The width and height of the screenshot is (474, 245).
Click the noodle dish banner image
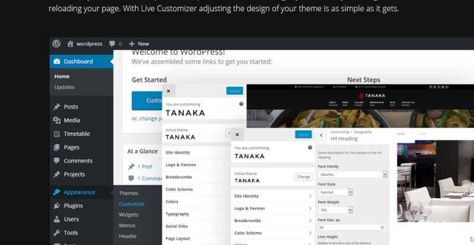click(x=360, y=119)
